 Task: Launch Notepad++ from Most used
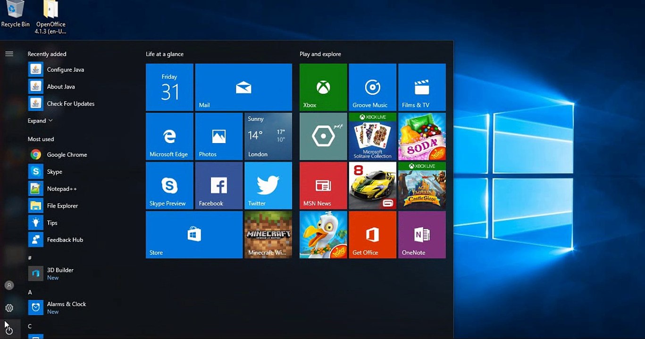click(61, 189)
